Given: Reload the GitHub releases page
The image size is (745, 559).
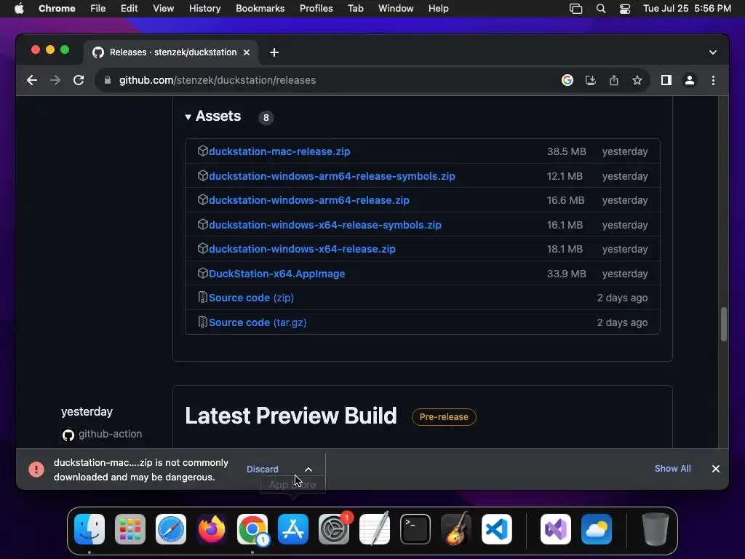Looking at the screenshot, I should click(79, 80).
